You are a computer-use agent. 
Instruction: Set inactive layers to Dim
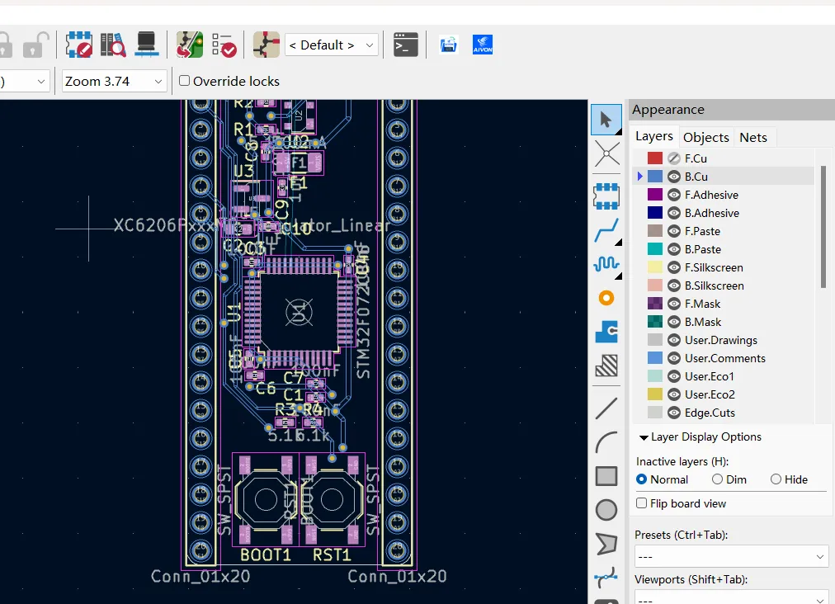[x=717, y=479]
